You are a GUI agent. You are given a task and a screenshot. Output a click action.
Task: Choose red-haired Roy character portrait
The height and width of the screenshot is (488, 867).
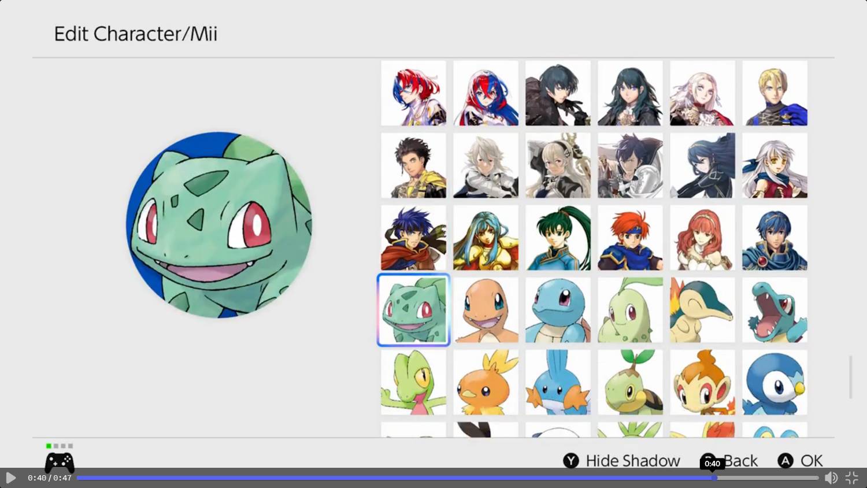[x=630, y=238]
